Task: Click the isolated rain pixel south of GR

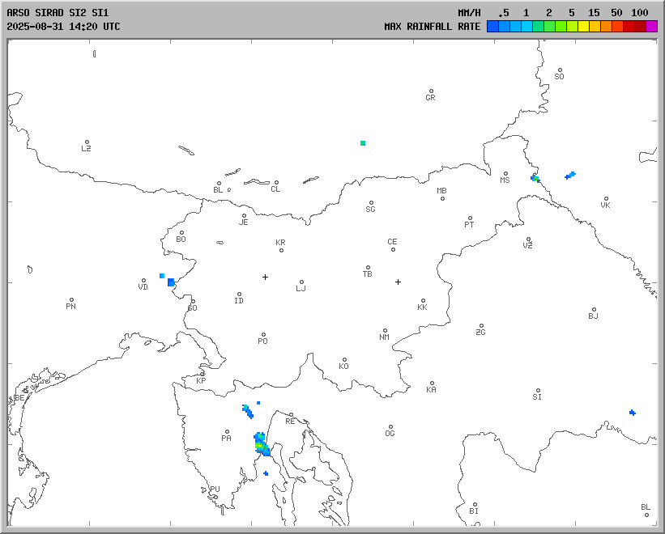Action: point(363,143)
